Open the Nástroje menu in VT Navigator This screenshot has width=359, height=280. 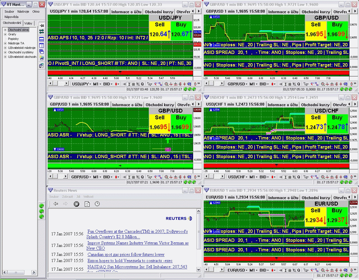[x=23, y=12]
